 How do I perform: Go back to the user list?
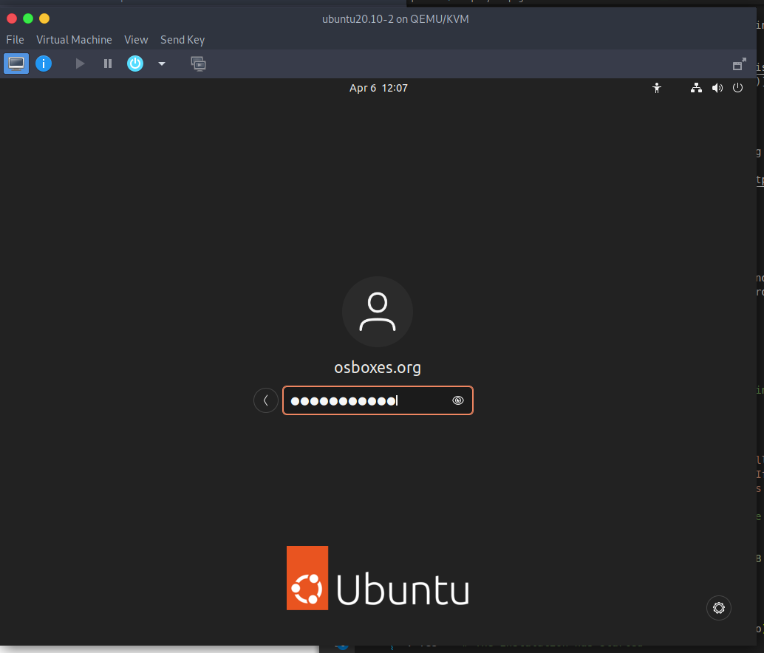pos(265,400)
